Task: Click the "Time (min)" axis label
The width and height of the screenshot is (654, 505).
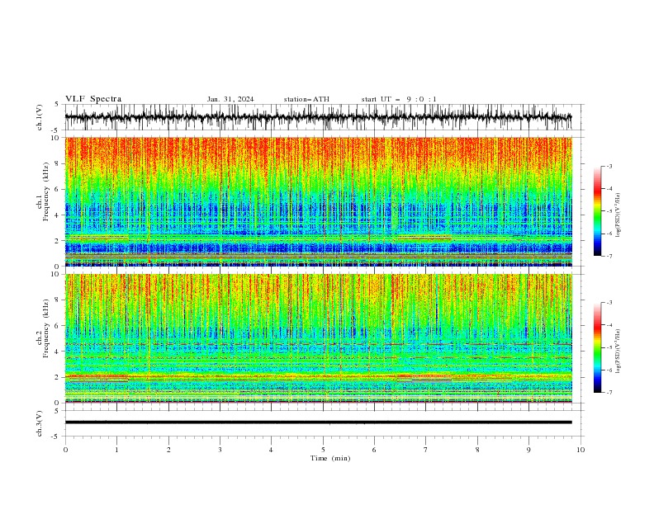Action: (330, 458)
